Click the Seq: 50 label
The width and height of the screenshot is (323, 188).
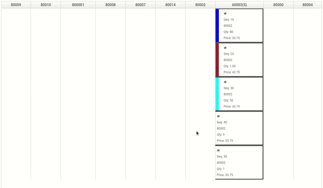point(222,157)
